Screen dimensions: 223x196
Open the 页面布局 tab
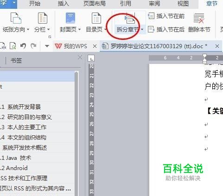click(x=95, y=4)
